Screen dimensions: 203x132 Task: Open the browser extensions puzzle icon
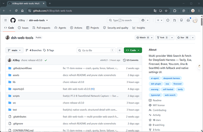click(175, 11)
